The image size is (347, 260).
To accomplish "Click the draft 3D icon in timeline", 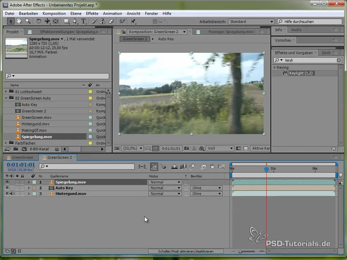I will point(163,167).
